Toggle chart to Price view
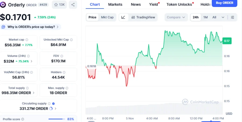The height and width of the screenshot is (122, 242). 92,17
